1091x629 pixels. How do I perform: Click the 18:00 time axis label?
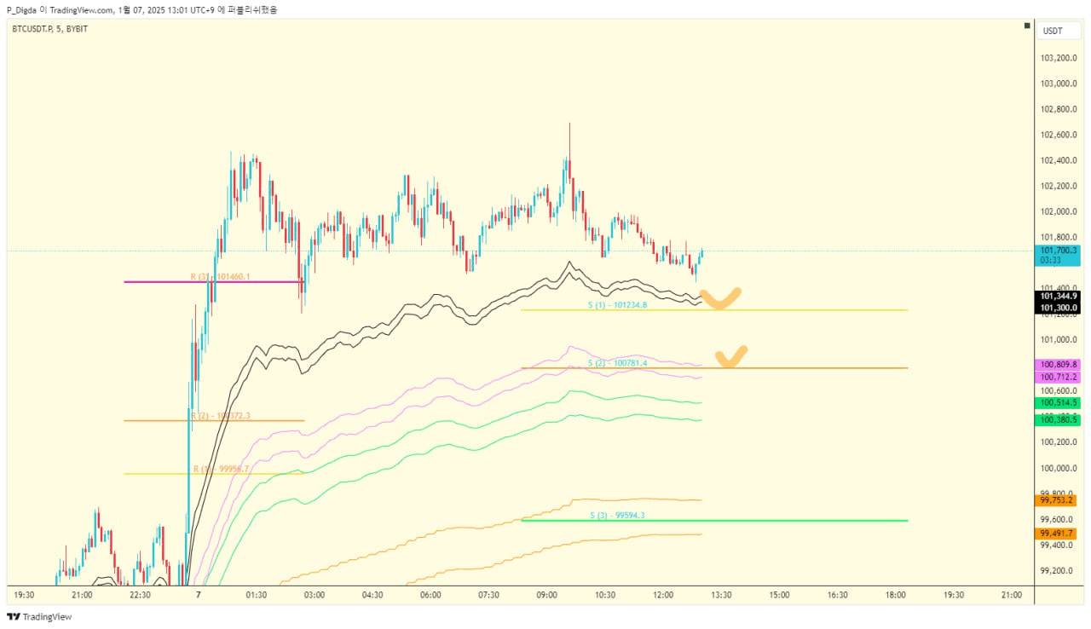point(895,595)
